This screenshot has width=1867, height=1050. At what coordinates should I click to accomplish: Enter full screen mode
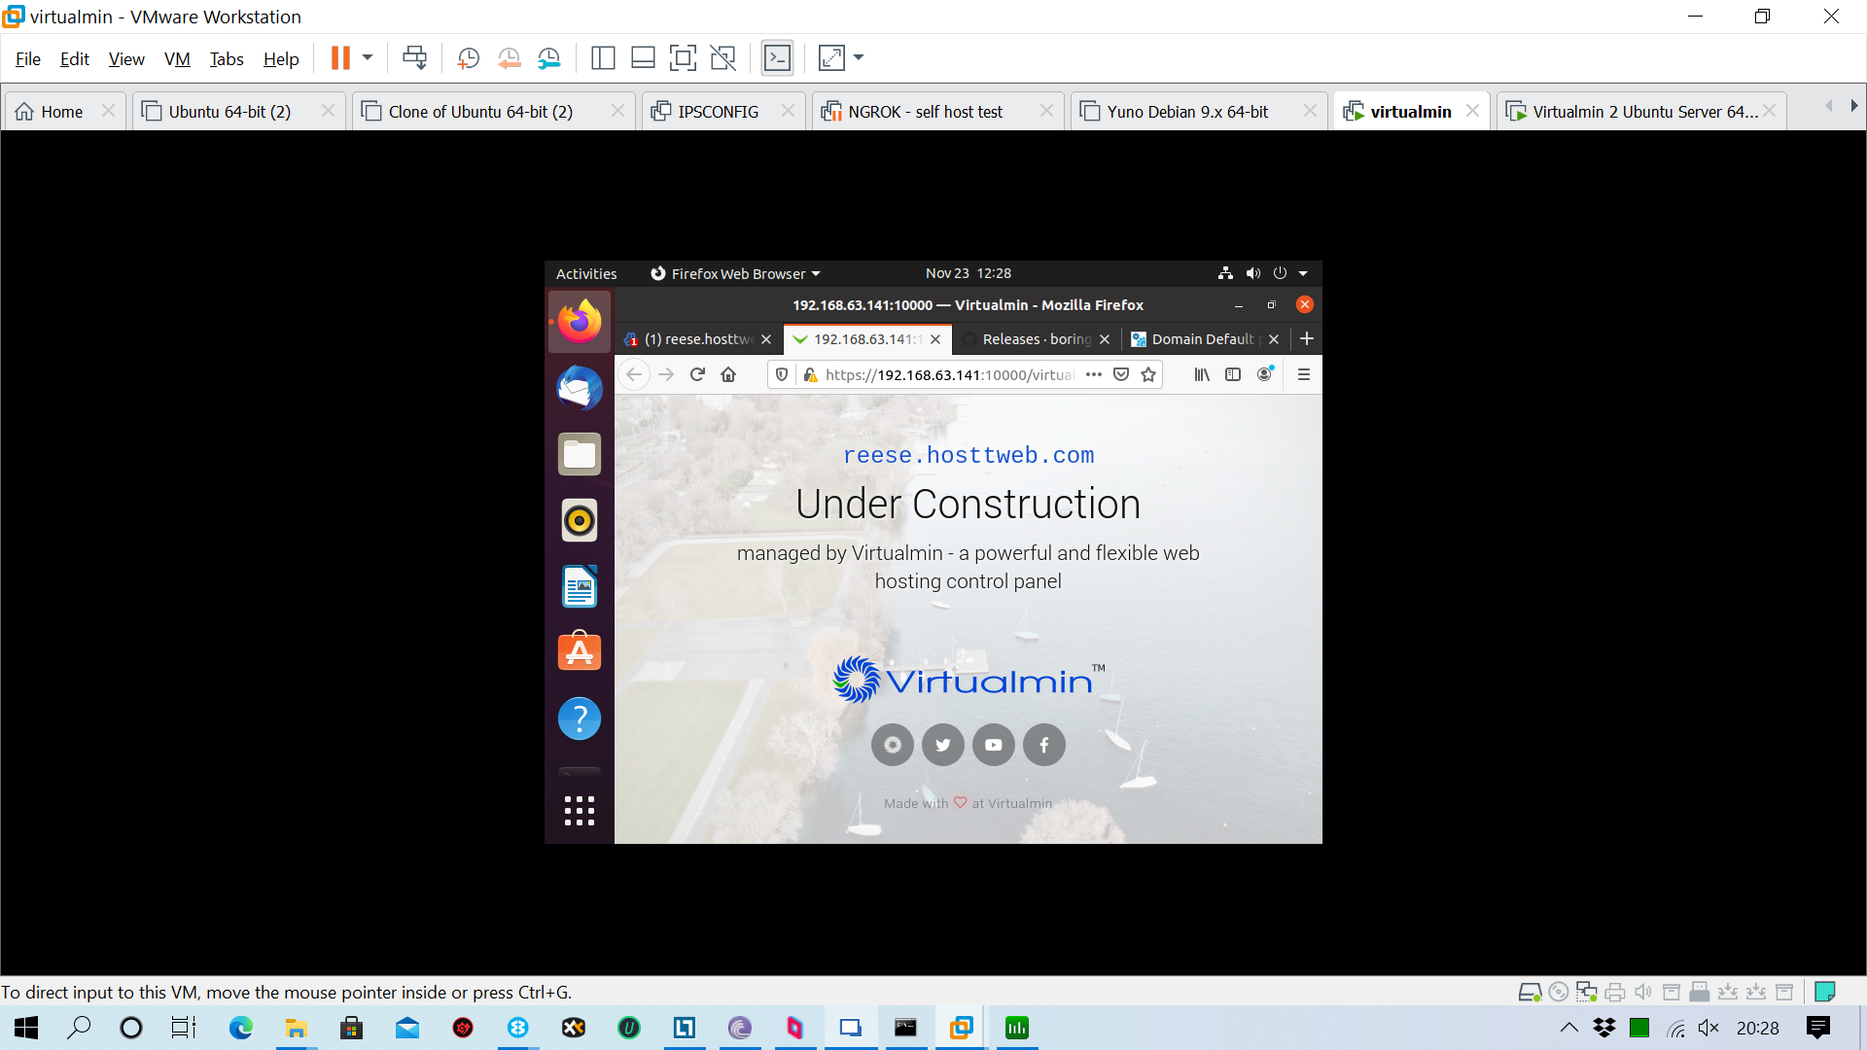click(x=683, y=58)
